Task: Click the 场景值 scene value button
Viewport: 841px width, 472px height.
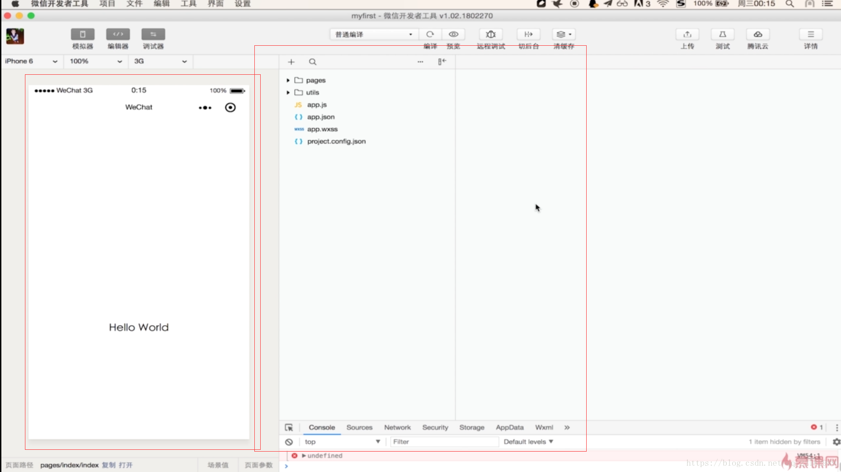Action: tap(218, 465)
